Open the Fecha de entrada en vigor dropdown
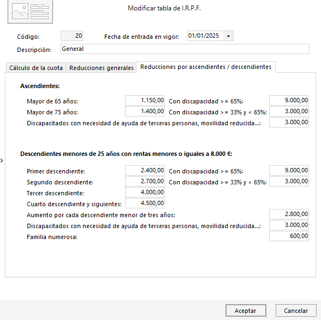The width and height of the screenshot is (321, 320). coord(228,36)
